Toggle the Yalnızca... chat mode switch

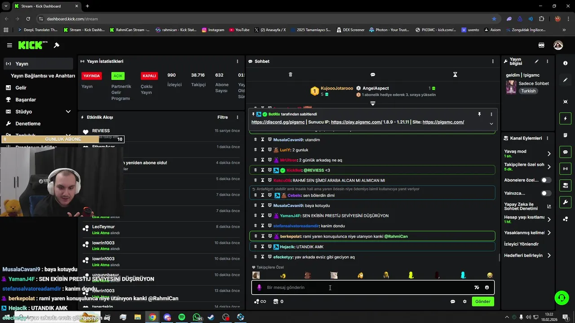point(546,193)
